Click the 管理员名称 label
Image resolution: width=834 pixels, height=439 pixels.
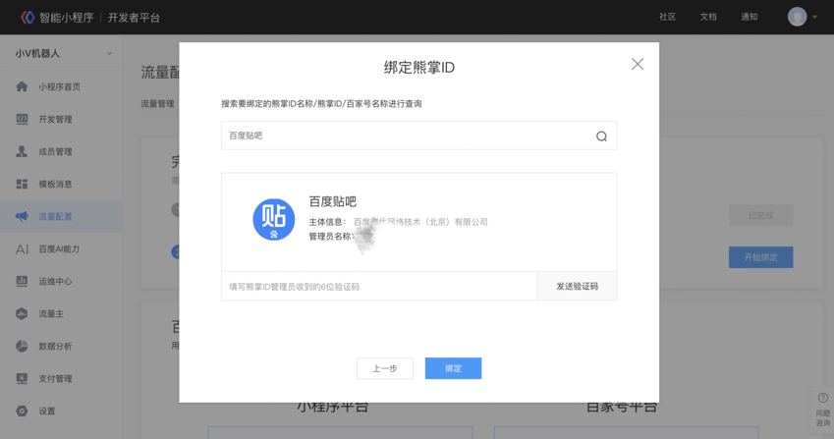[x=330, y=236]
